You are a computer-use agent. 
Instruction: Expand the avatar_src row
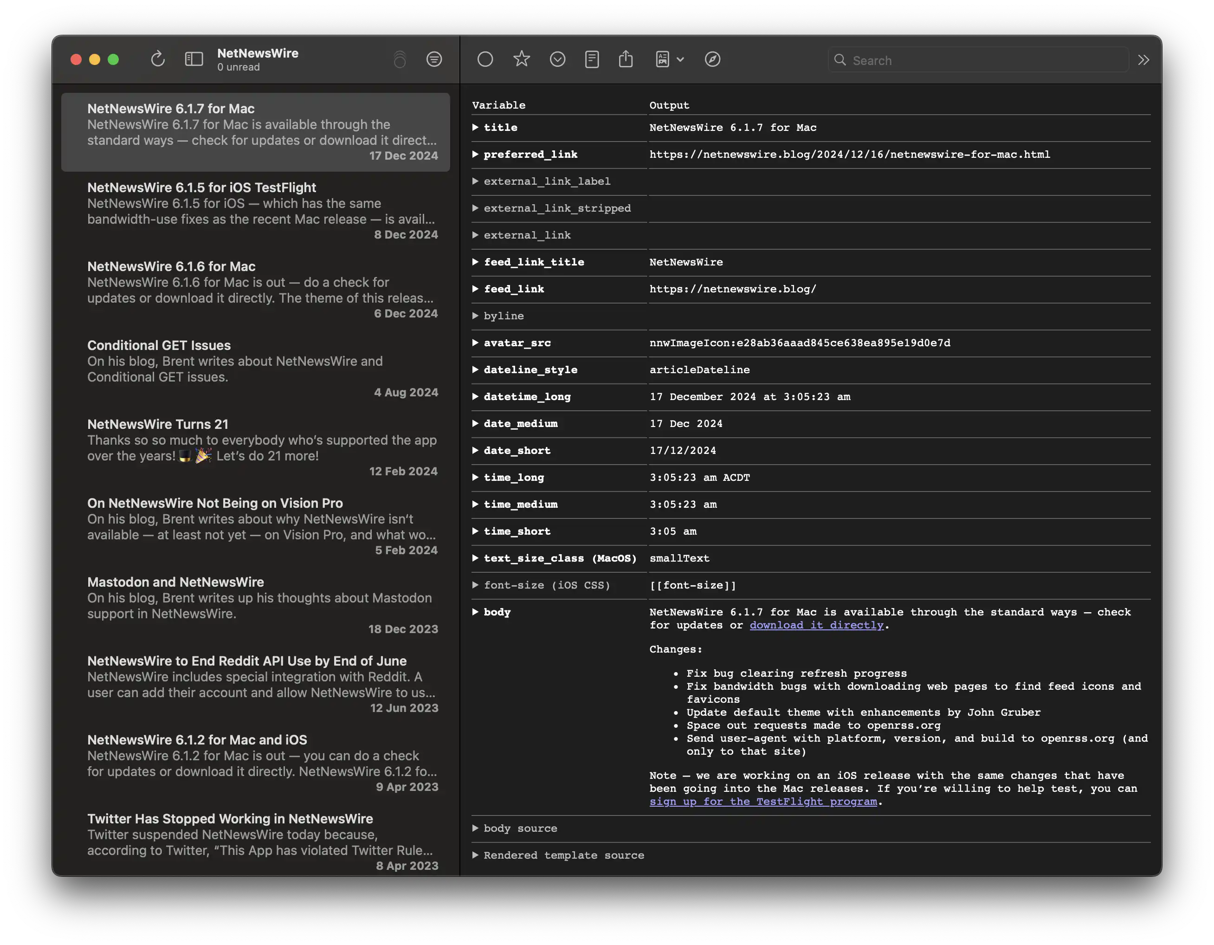tap(475, 343)
